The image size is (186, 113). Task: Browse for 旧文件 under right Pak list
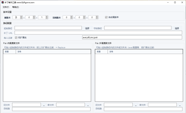pyautogui.click(x=136, y=105)
